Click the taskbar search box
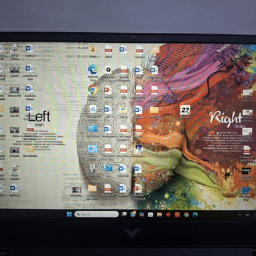This screenshot has width=256, height=256. tap(97, 214)
